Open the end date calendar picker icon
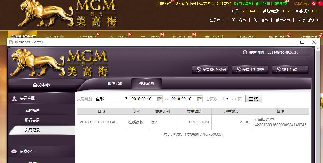323x163 pixels. coord(200,99)
